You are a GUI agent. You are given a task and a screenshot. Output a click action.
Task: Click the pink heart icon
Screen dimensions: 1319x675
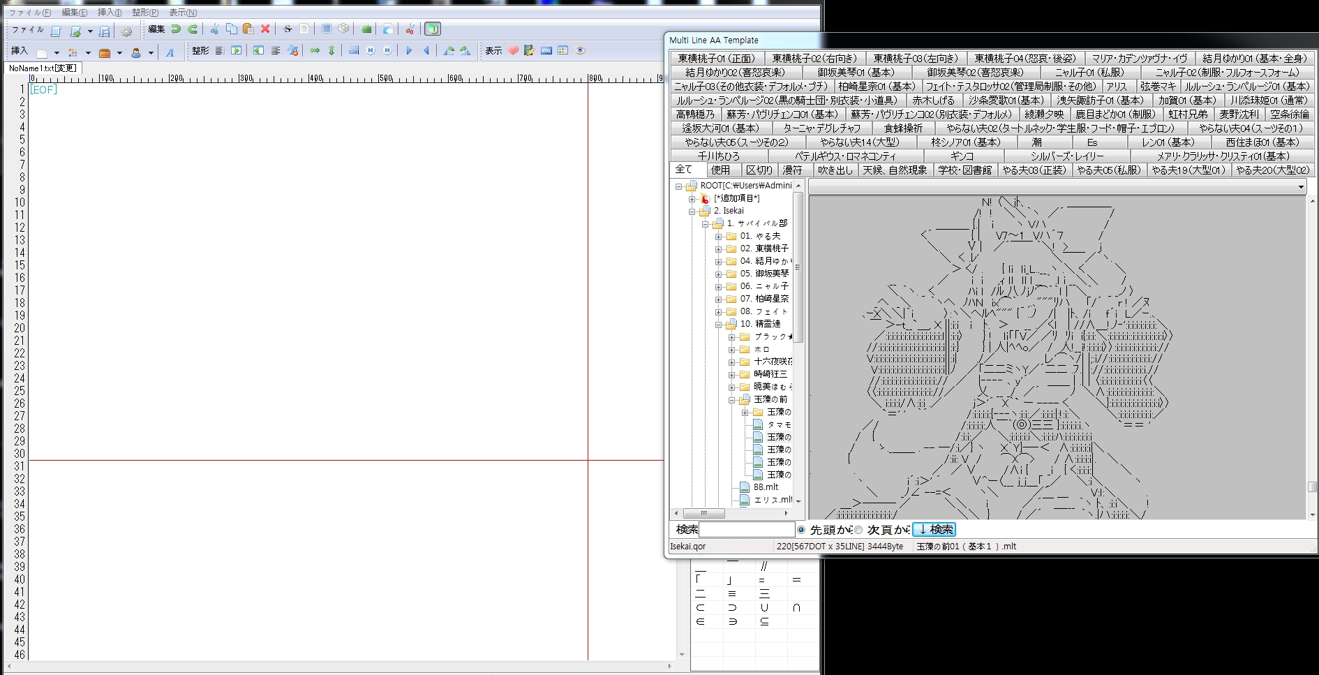click(513, 50)
